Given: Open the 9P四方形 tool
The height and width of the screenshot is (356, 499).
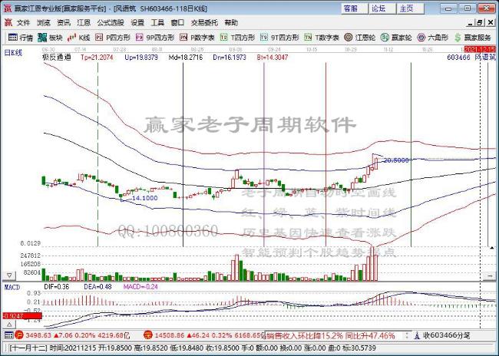Looking at the screenshot, I should pyautogui.click(x=155, y=38).
